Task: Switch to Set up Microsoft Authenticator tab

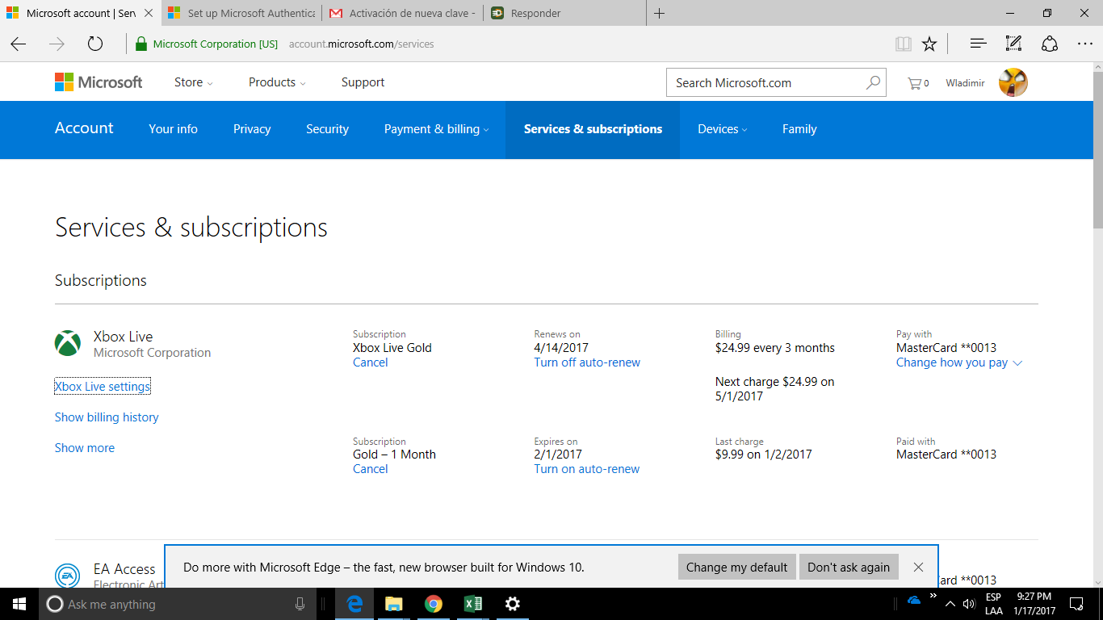Action: pos(241,13)
